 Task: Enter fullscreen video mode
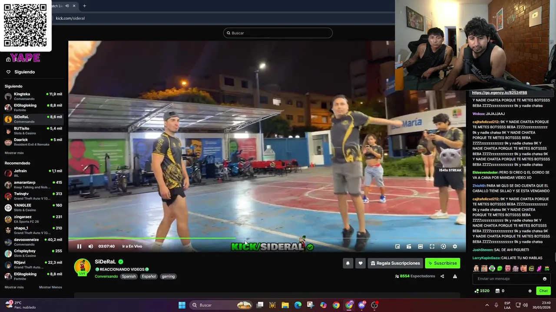pyautogui.click(x=432, y=246)
